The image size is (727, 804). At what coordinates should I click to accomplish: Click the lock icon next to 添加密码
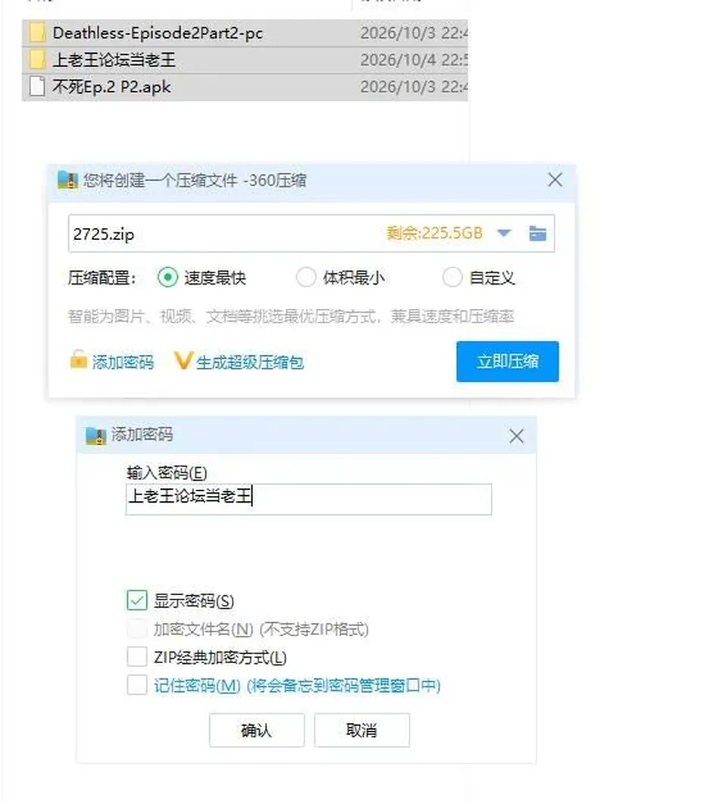click(x=79, y=360)
